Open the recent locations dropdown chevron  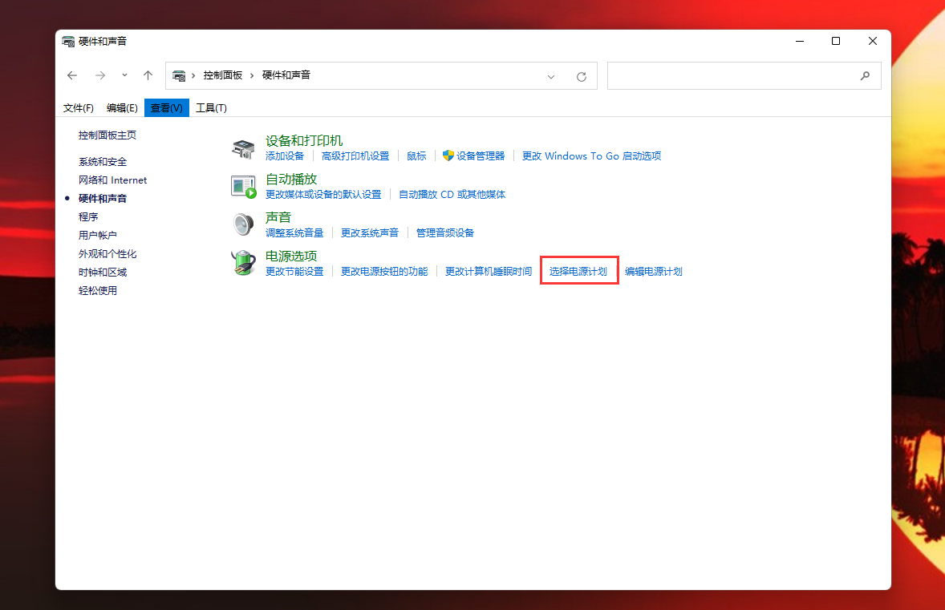click(x=124, y=75)
